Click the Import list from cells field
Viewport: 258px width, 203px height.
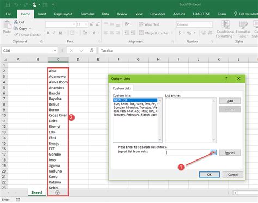(x=188, y=152)
